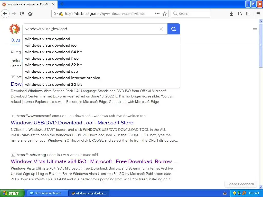263x197 pixels.
Task: Click the magnifier tray icon
Action: [x=244, y=193]
